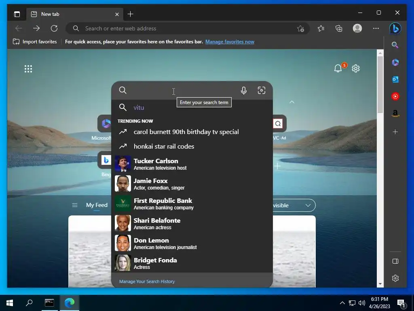Open YouTube Music sidebar icon

click(395, 96)
